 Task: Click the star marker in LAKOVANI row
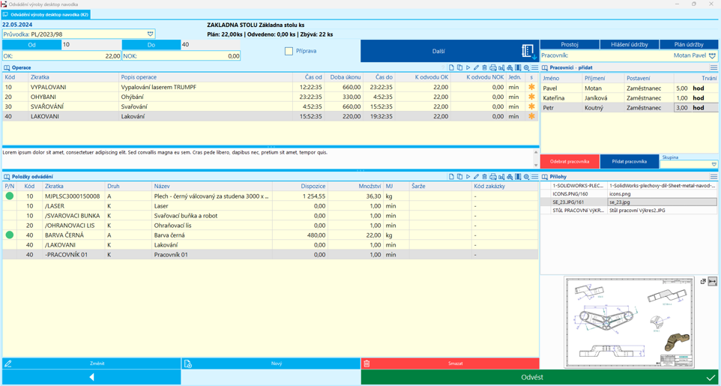coord(531,116)
